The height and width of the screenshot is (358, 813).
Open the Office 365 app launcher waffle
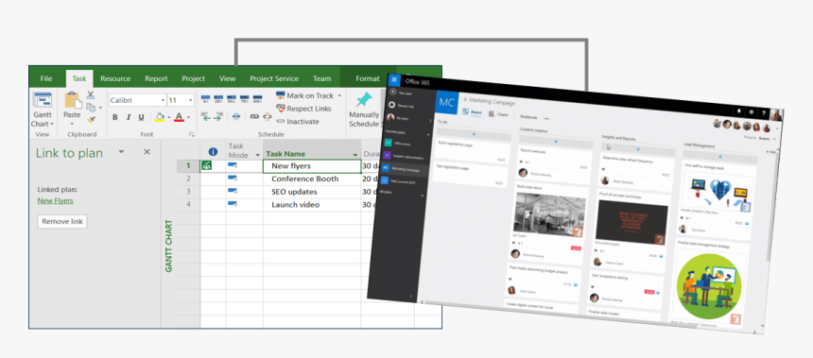click(x=394, y=79)
